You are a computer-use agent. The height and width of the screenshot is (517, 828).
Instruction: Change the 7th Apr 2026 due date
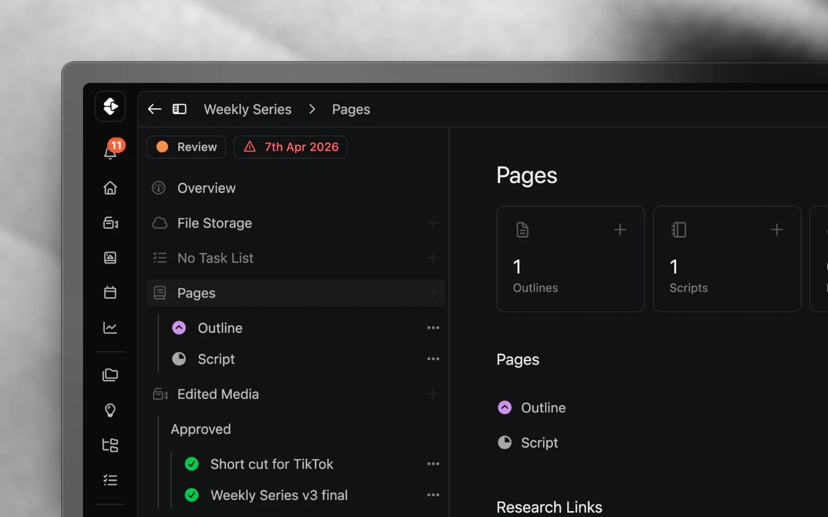[x=291, y=147]
